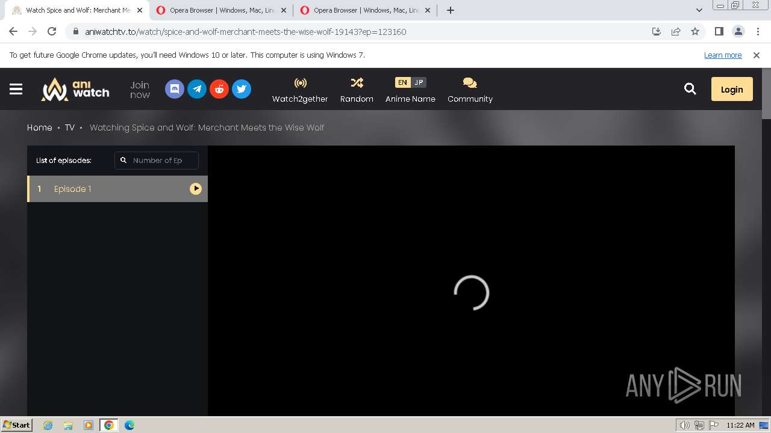Click the install/download page icon in address bar
Screen dimensions: 771x433
657,31
